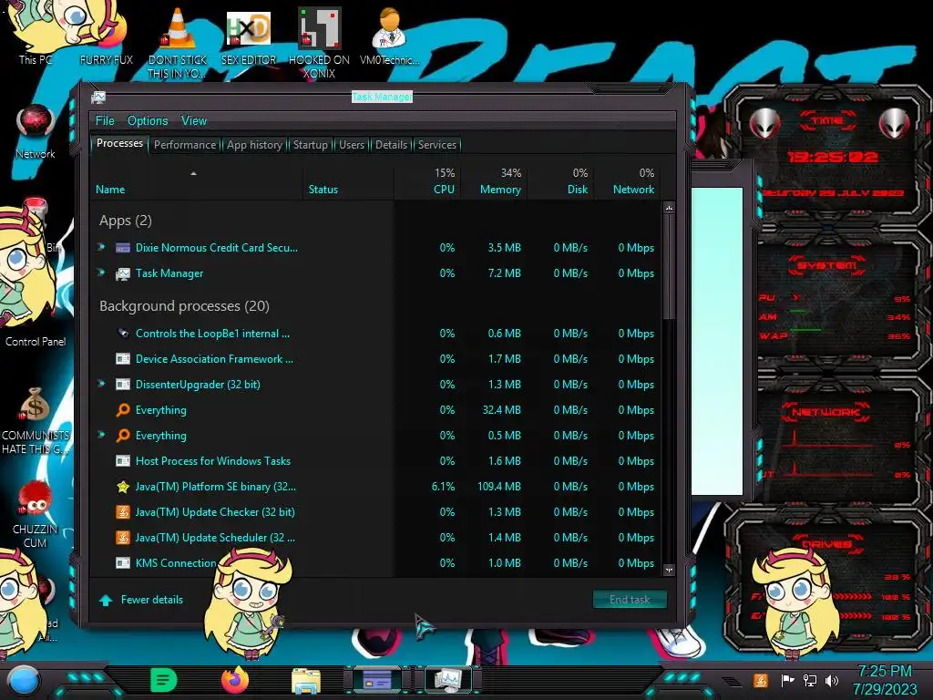Expand the DissenterUpgrader (32 bit) row
The height and width of the screenshot is (700, 933).
101,384
